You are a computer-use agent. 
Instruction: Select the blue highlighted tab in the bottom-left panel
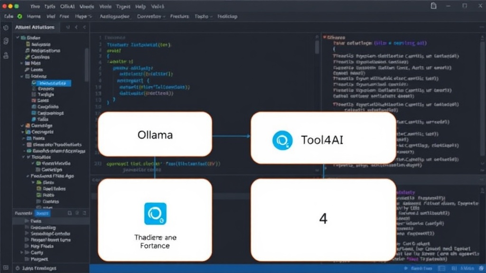click(42, 213)
